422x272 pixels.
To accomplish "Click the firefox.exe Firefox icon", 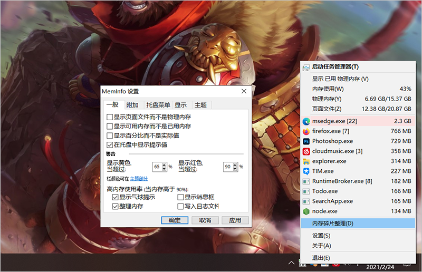I will [x=306, y=132].
